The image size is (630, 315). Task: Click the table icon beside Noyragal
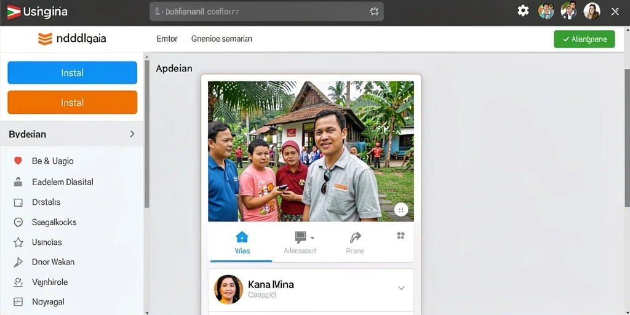18,301
